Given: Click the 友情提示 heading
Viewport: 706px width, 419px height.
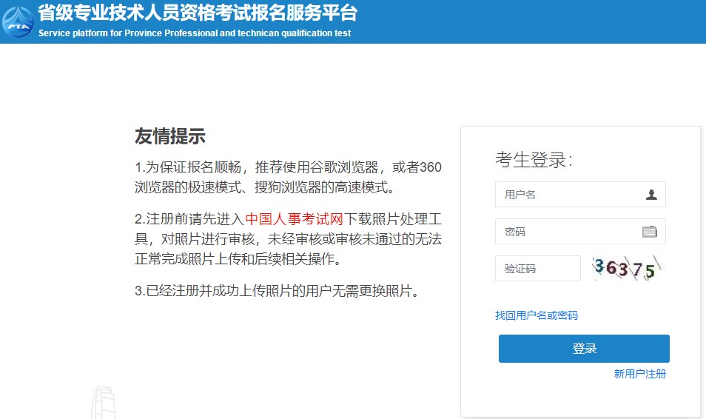Looking at the screenshot, I should tap(169, 136).
